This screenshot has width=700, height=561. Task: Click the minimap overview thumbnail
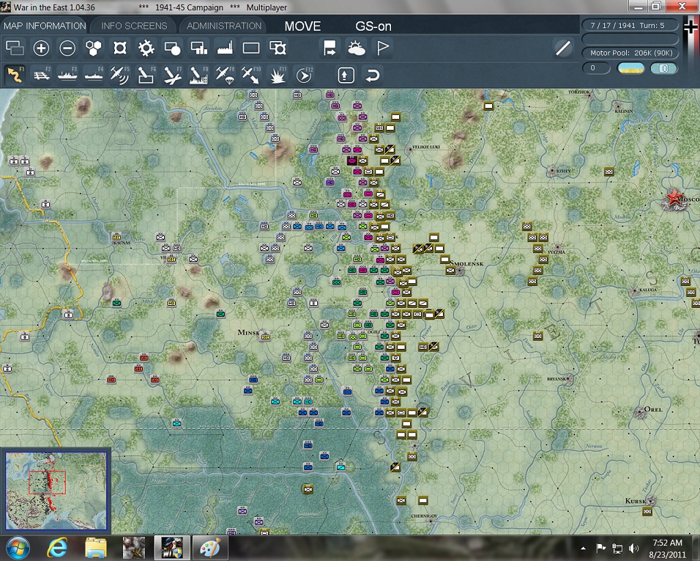coord(56,490)
